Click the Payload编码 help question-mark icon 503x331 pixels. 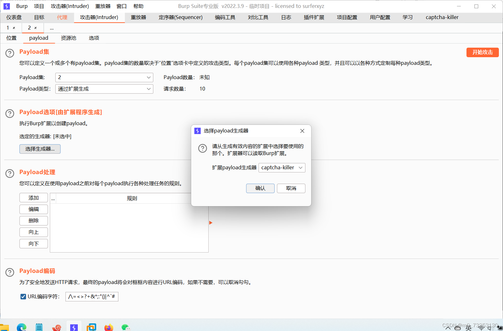[x=10, y=272]
